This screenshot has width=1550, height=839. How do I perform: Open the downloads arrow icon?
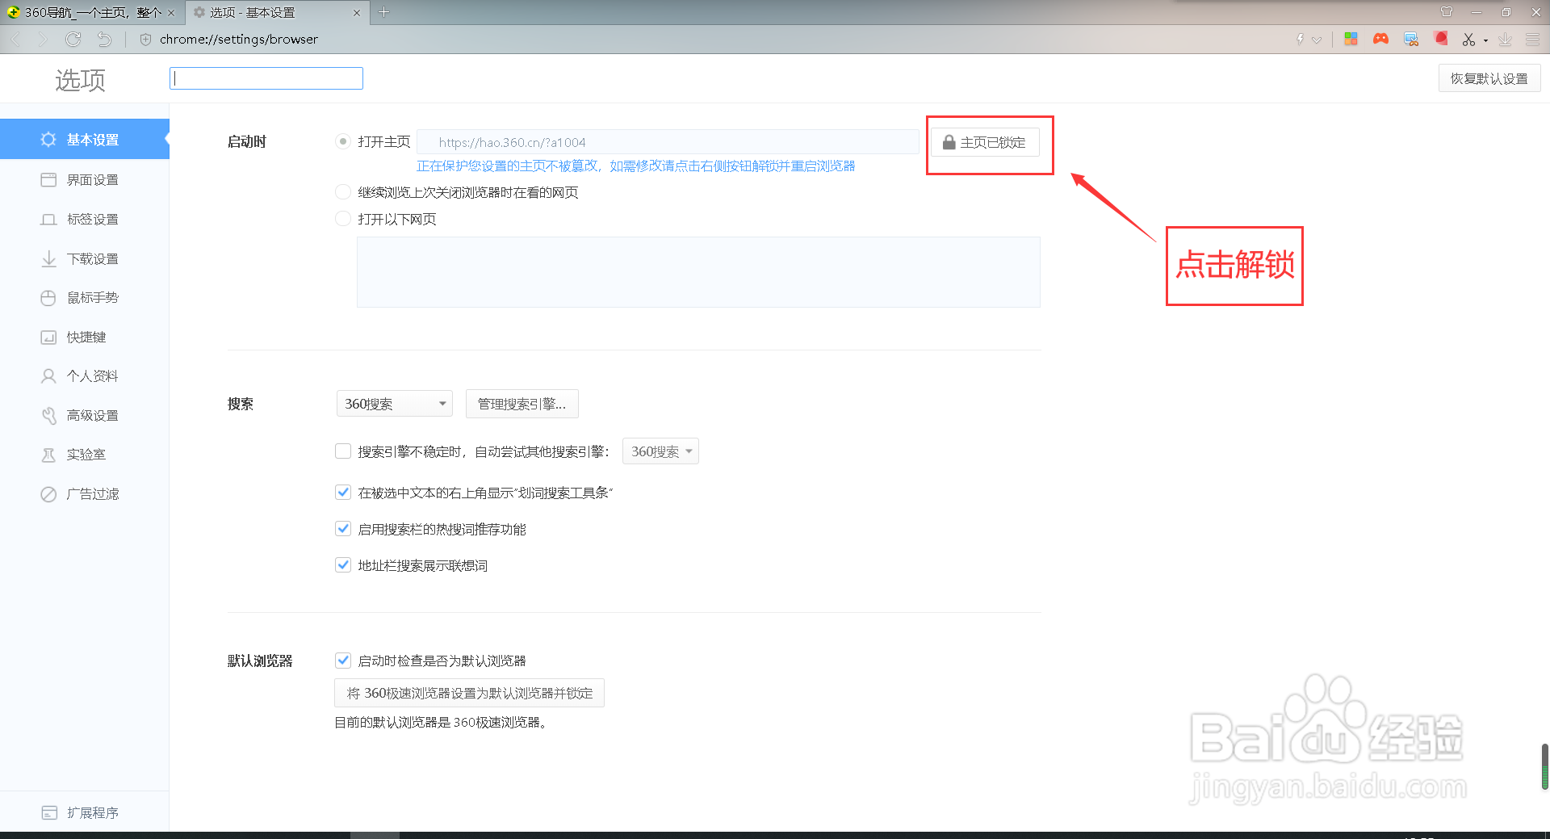click(x=1505, y=39)
